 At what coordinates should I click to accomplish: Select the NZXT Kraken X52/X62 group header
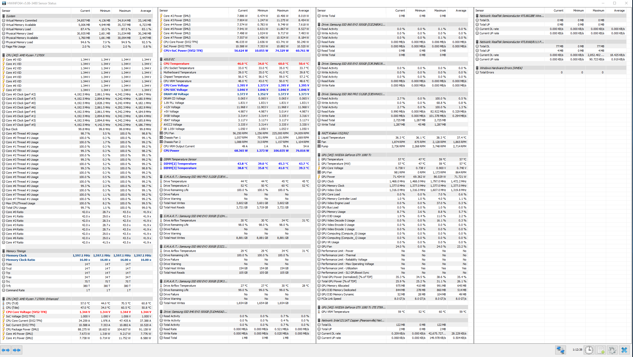pyautogui.click(x=335, y=133)
